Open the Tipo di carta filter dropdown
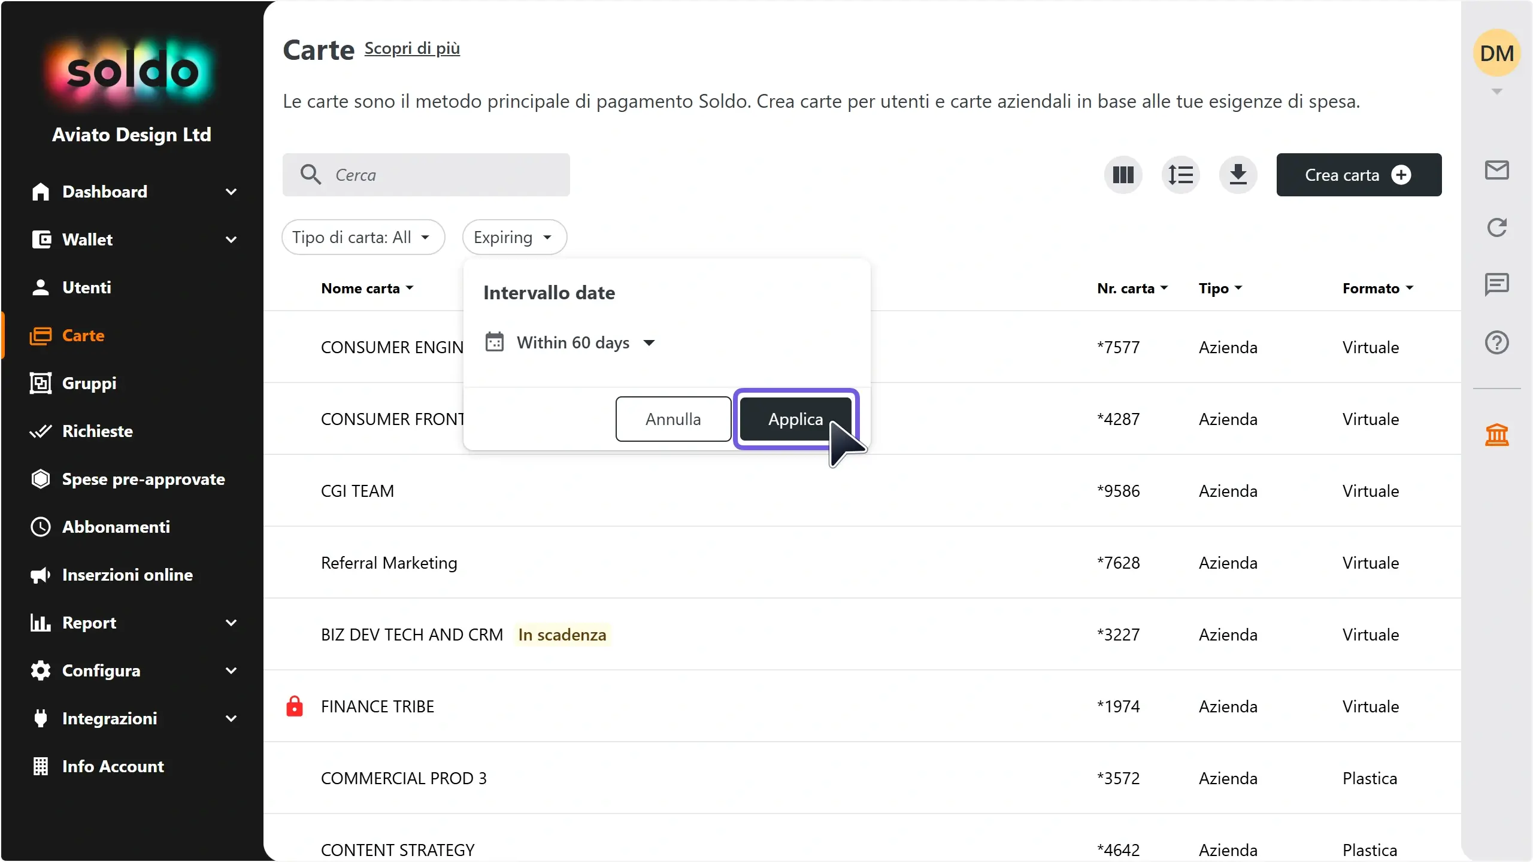Image resolution: width=1533 pixels, height=862 pixels. point(363,237)
